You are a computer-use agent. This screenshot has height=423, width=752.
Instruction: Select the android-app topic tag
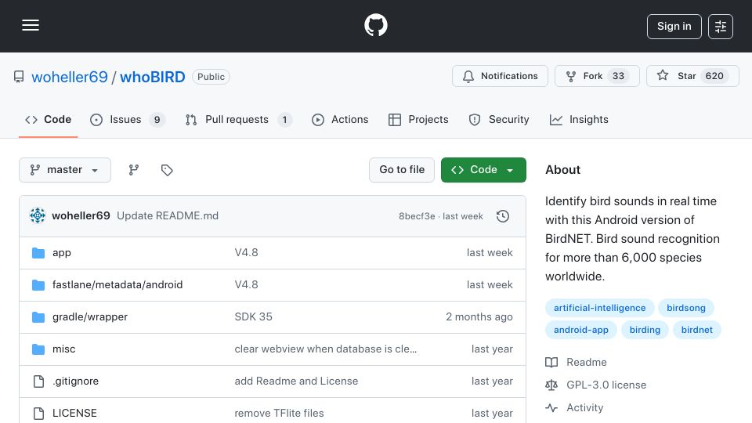[x=580, y=330]
